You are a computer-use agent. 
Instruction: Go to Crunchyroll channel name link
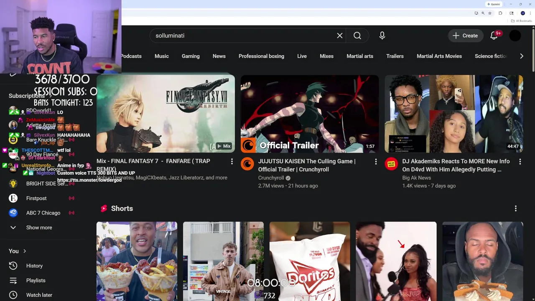point(271,178)
